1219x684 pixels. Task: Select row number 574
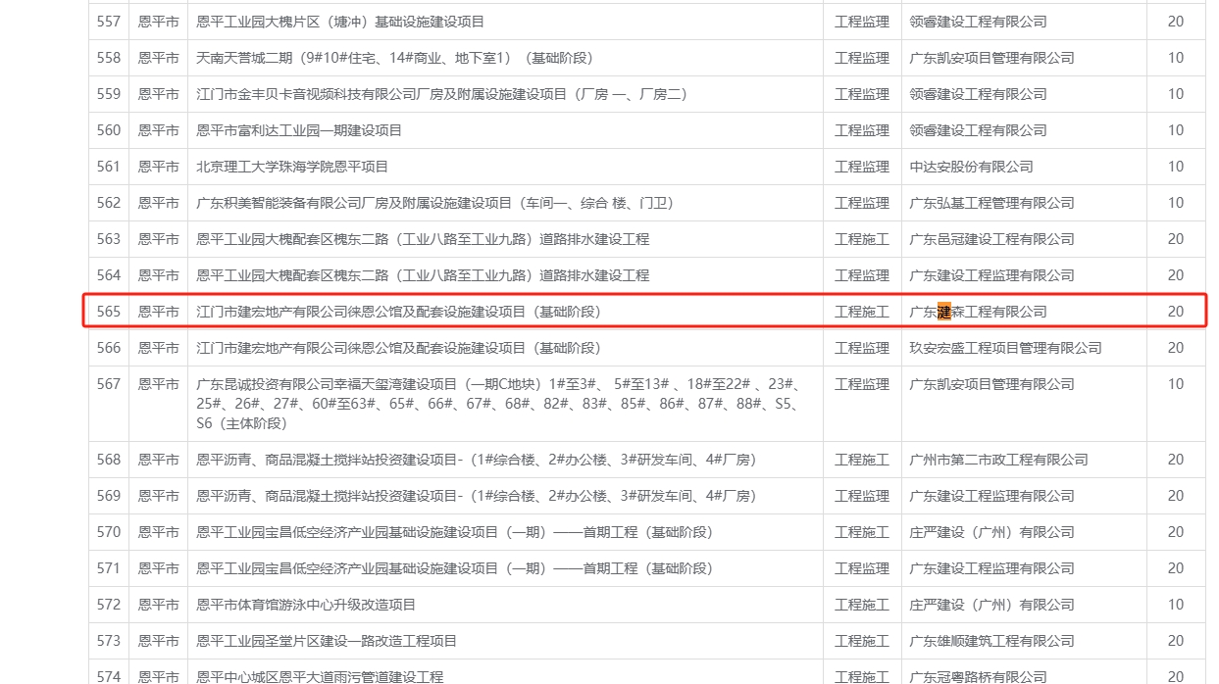tap(109, 677)
